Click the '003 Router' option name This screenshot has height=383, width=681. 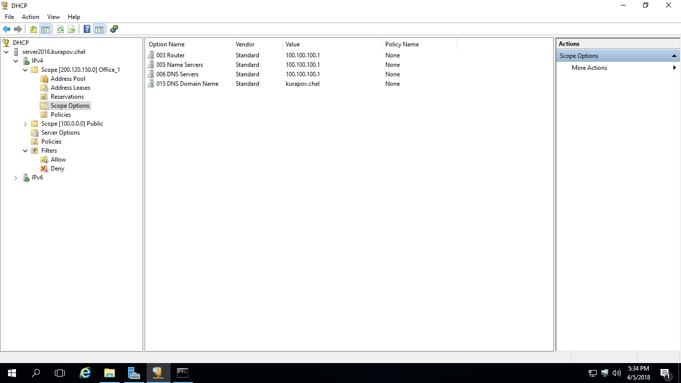[x=170, y=55]
